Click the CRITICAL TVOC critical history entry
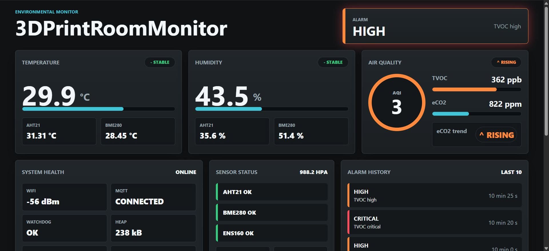 tap(435, 222)
